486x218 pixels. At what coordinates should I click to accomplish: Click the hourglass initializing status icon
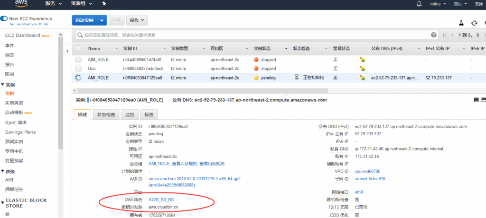pos(297,78)
